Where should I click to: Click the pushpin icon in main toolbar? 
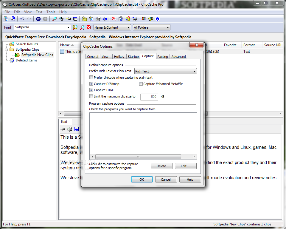68,19
